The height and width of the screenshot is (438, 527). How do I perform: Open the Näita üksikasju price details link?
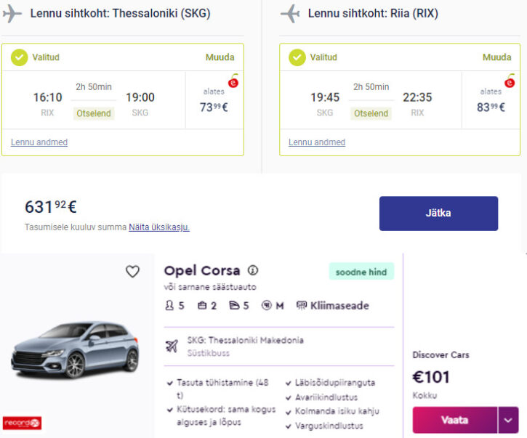[x=159, y=227]
